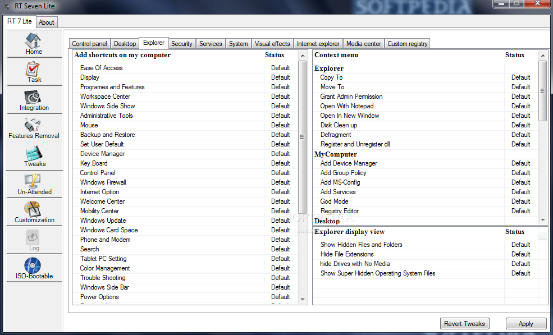Screen dimensions: 553x335
Task: Click the RT Seven Lite title bar icon
Action: [7, 6]
